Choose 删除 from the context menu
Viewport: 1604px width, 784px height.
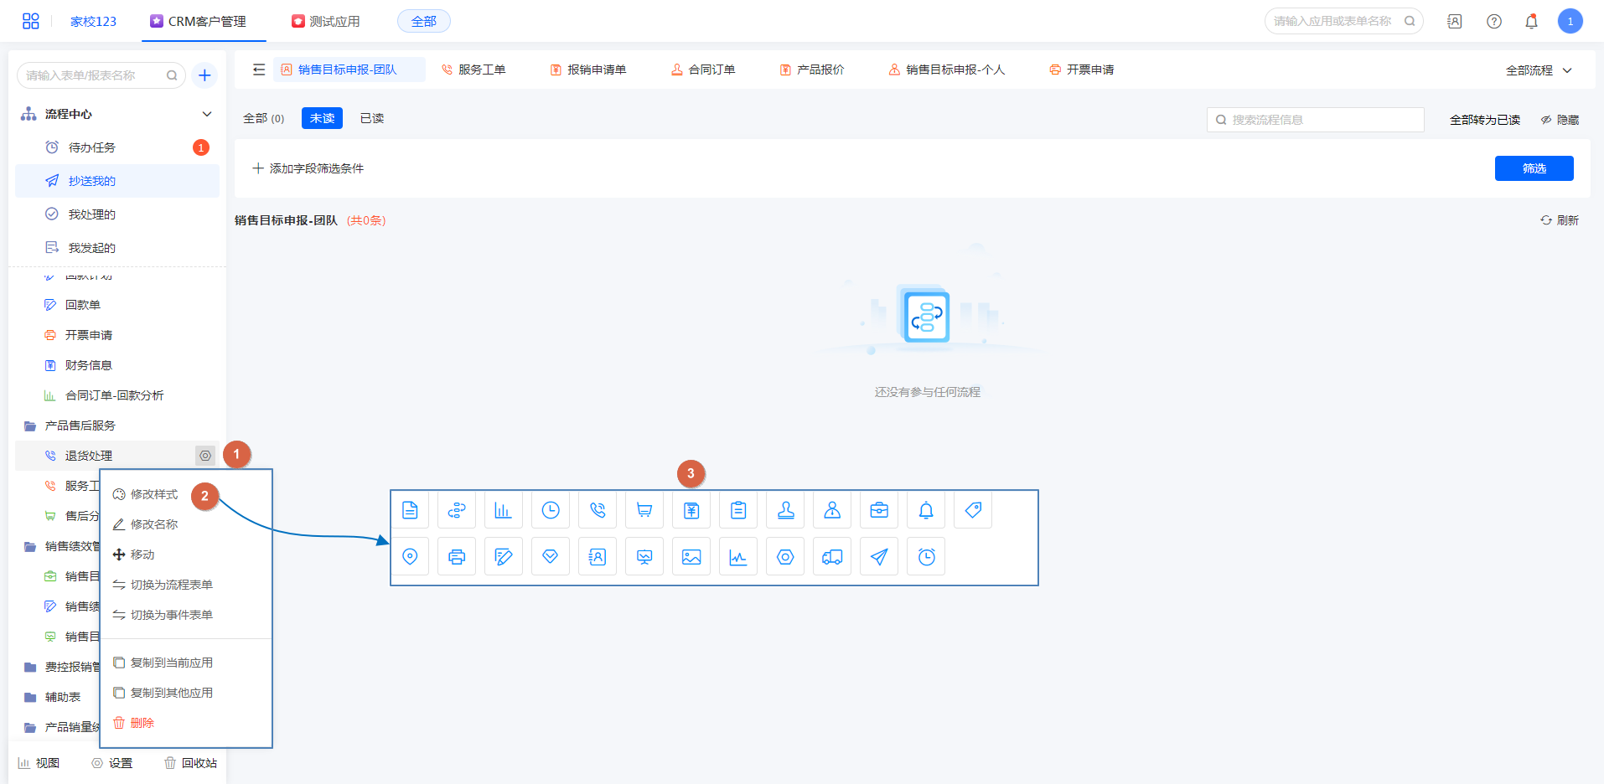(142, 723)
